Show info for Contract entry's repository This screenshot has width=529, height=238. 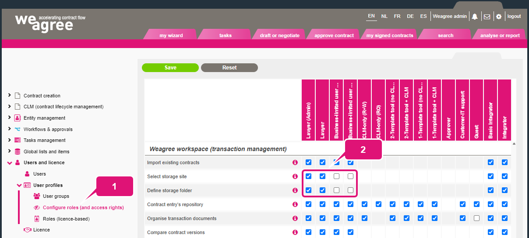pos(295,204)
